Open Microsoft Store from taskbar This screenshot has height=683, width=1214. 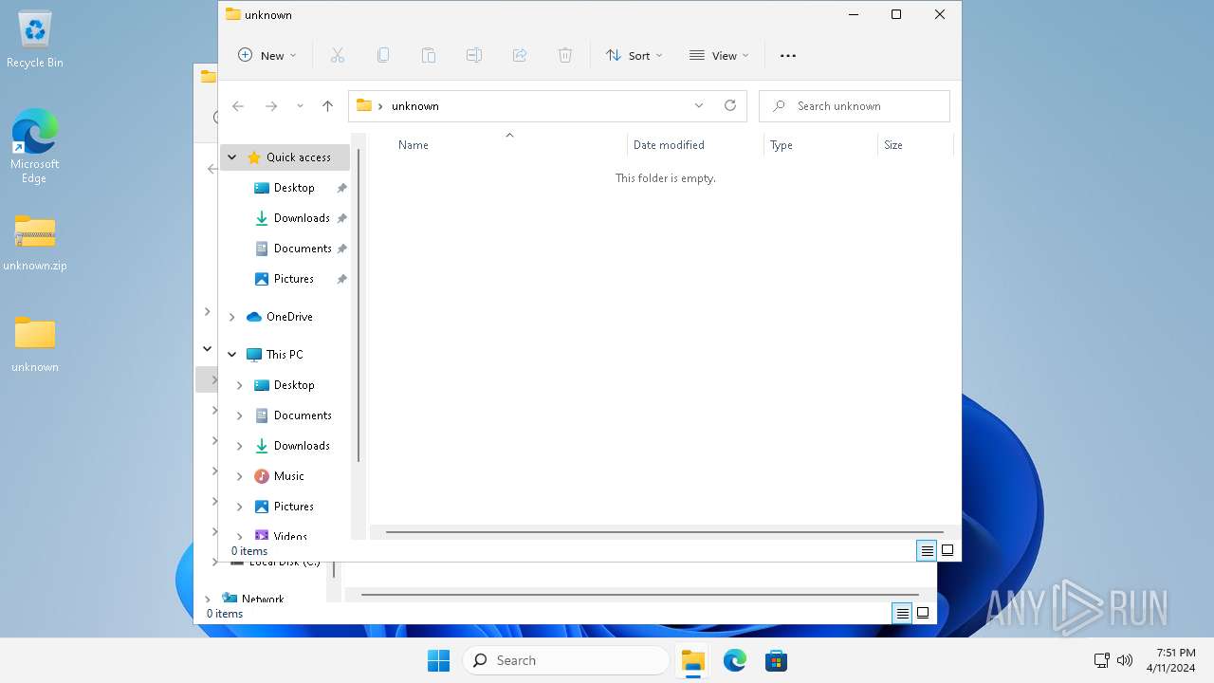coord(777,660)
